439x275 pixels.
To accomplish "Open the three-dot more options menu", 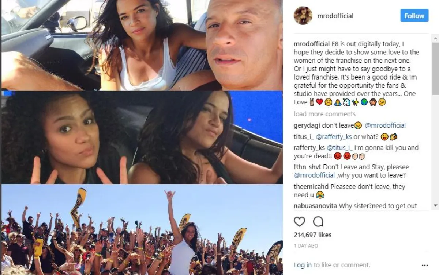I will tap(425, 265).
